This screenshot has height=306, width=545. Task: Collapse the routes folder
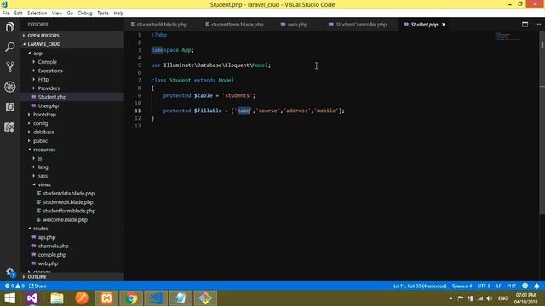(x=72, y=229)
